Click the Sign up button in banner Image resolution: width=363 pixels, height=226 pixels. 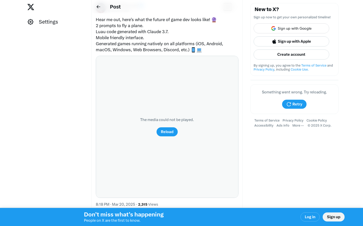tap(334, 217)
